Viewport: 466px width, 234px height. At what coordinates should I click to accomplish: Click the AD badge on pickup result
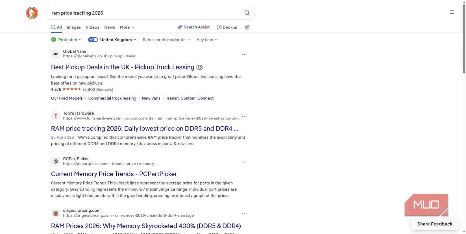199,67
